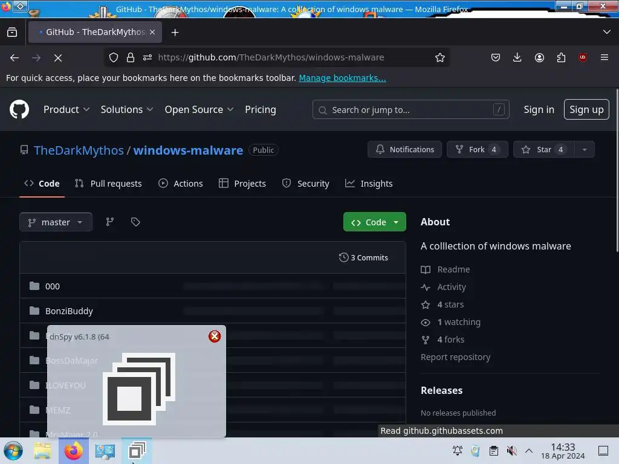Close the GitHub TheDarkMythos tab

[152, 32]
